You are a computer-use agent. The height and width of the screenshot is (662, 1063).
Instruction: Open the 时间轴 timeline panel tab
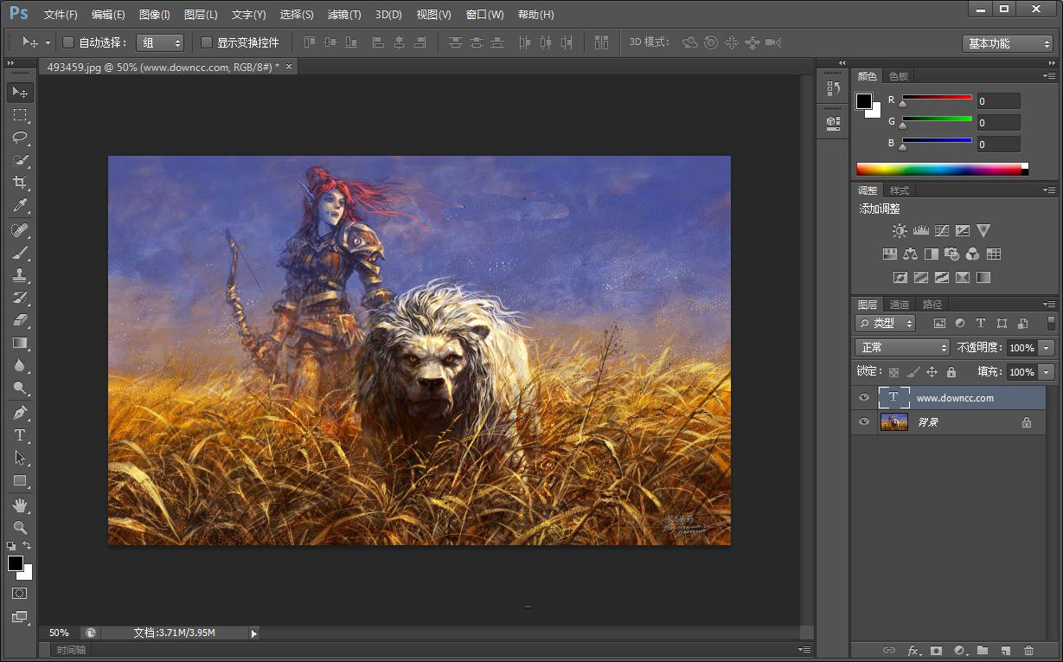click(70, 650)
